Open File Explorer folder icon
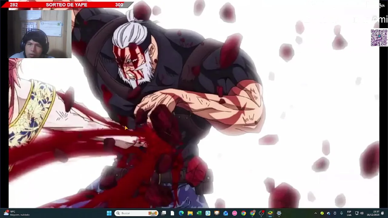This screenshot has height=218, width=388. click(x=190, y=213)
